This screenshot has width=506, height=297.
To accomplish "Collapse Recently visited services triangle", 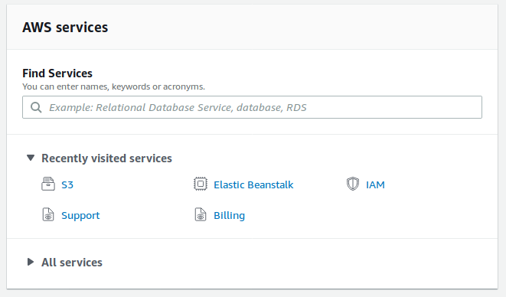I will click(x=31, y=158).
